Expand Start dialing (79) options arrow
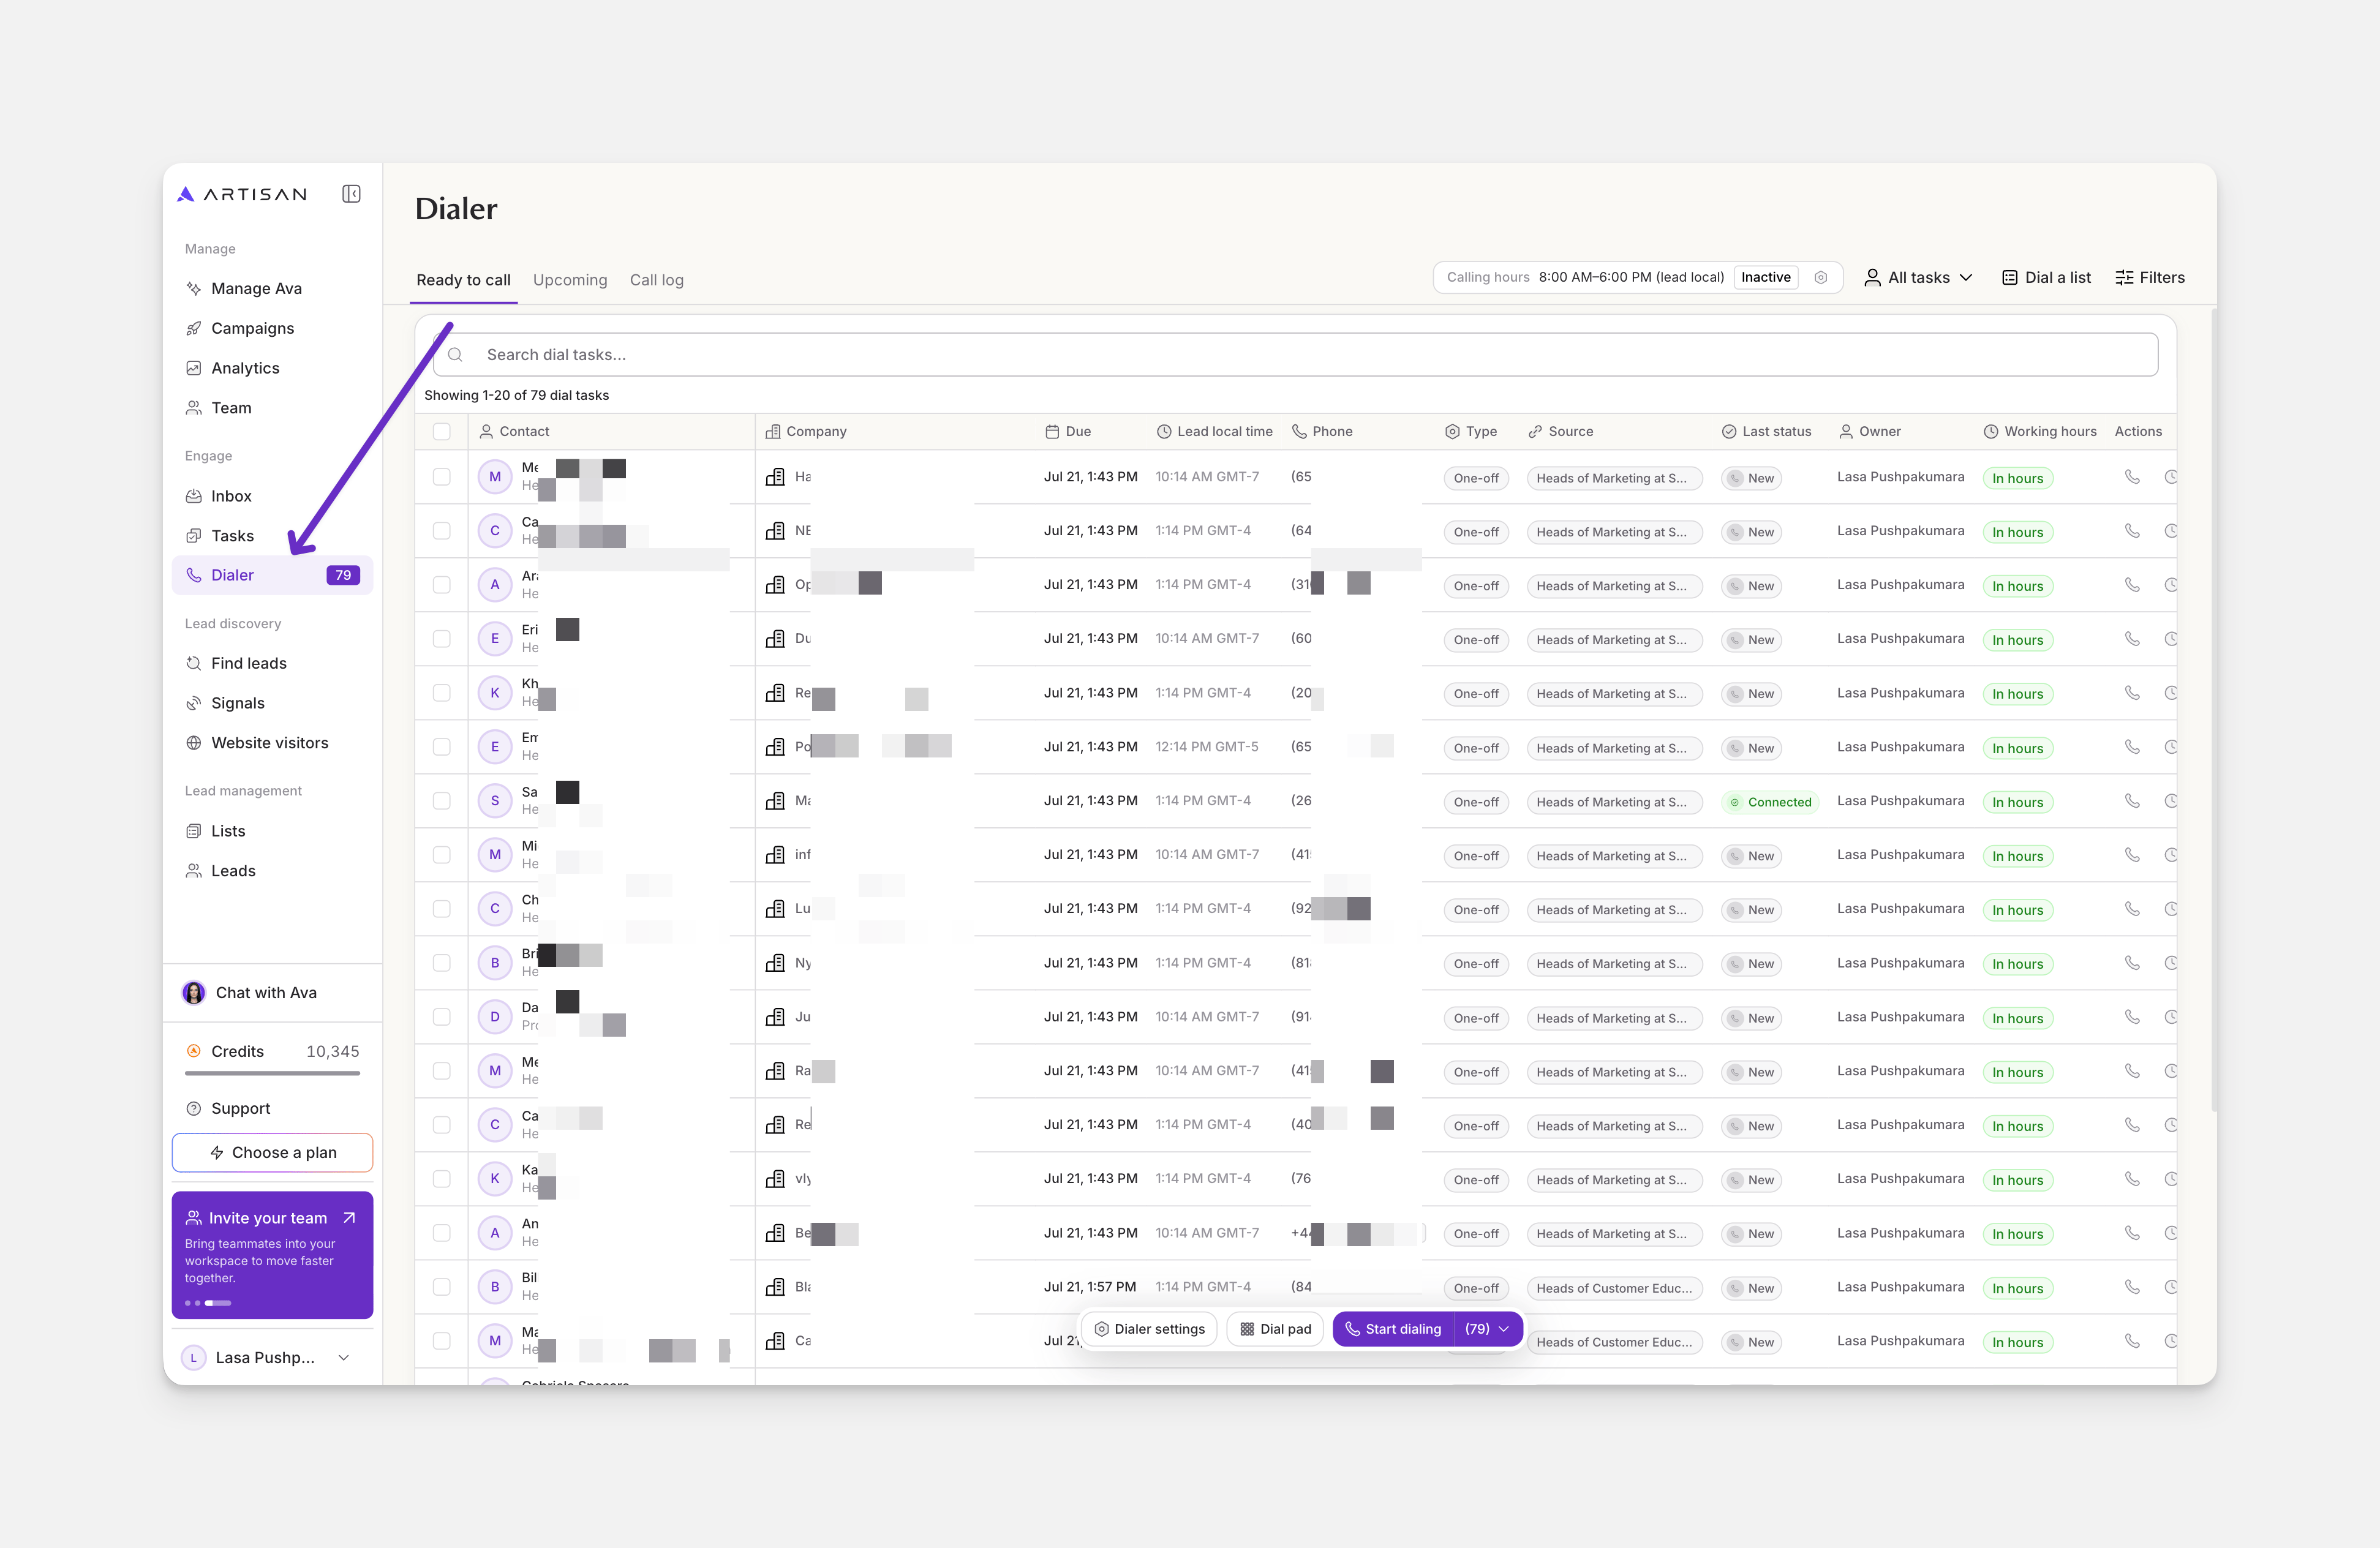Viewport: 2380px width, 1548px height. click(1503, 1329)
